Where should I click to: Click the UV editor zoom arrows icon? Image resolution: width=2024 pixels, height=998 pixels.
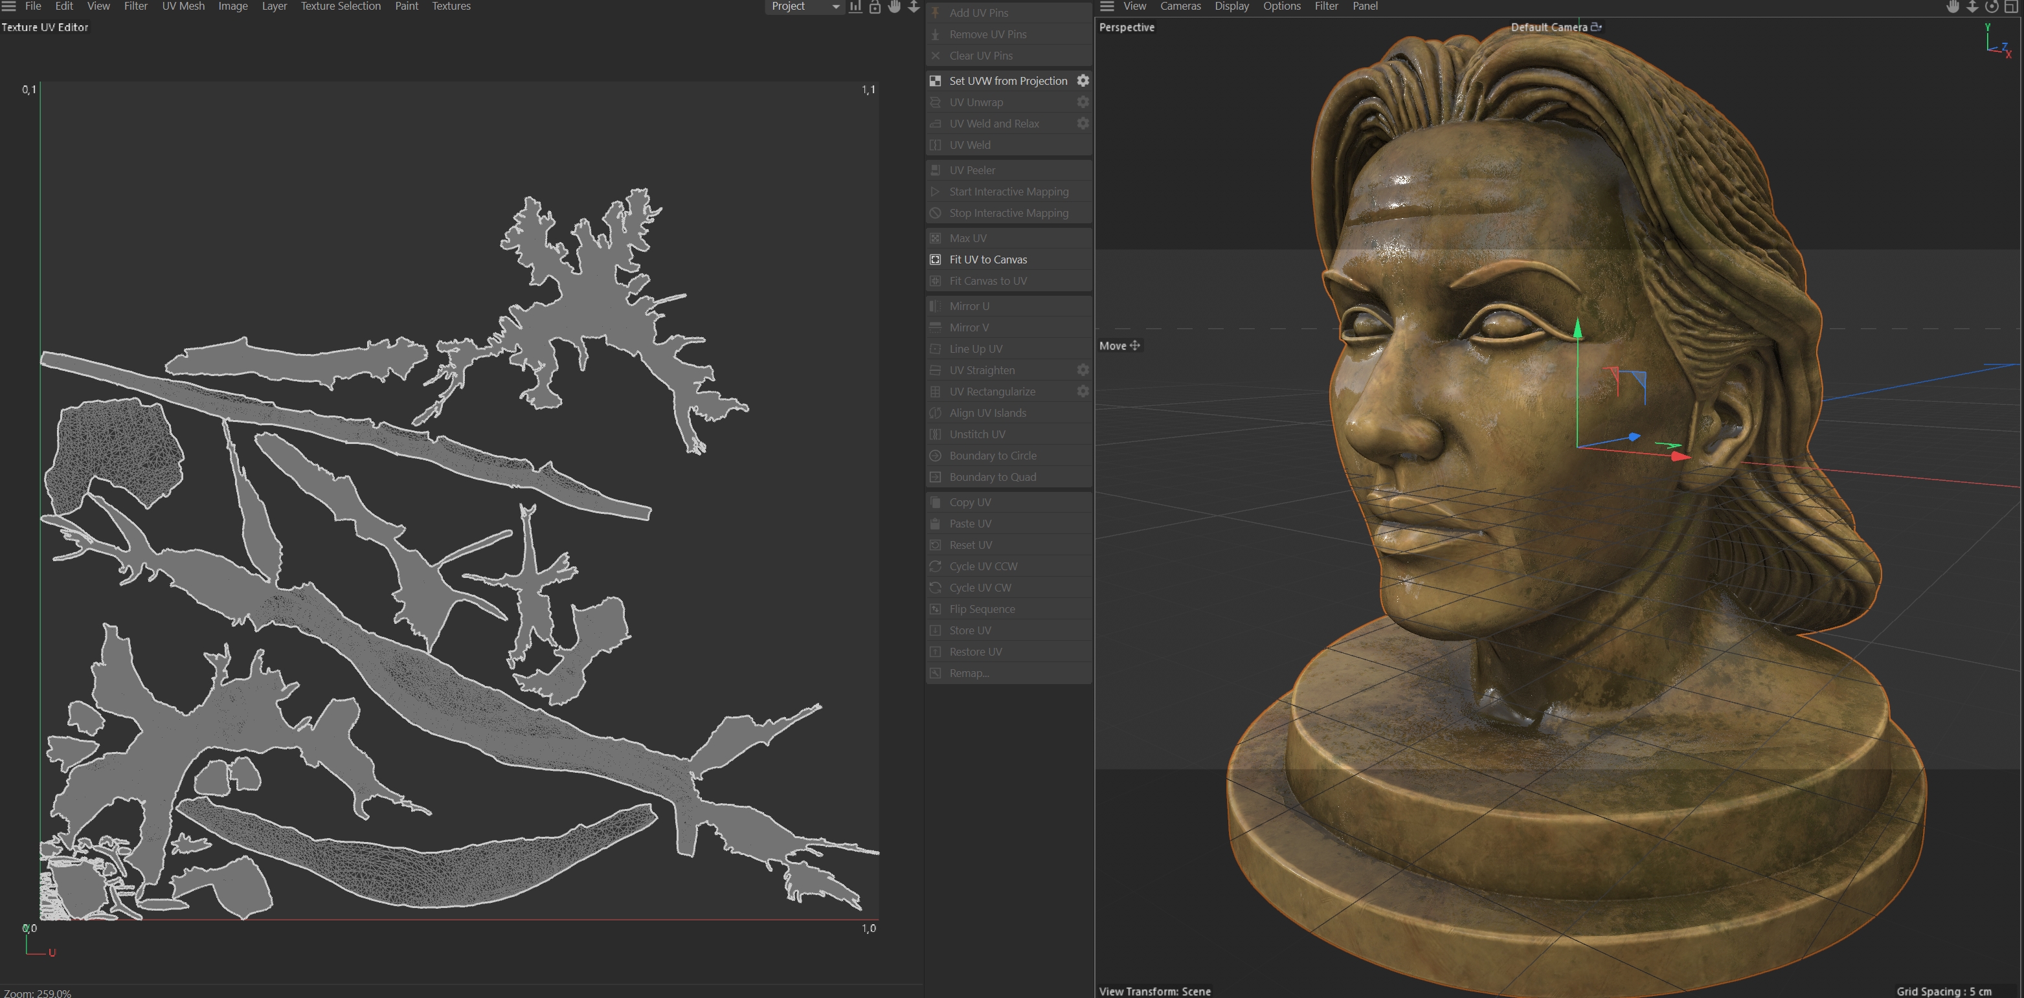tap(914, 6)
